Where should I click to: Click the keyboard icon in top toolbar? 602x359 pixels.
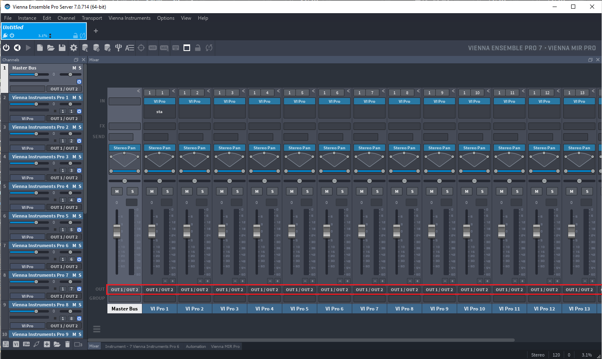click(x=176, y=48)
